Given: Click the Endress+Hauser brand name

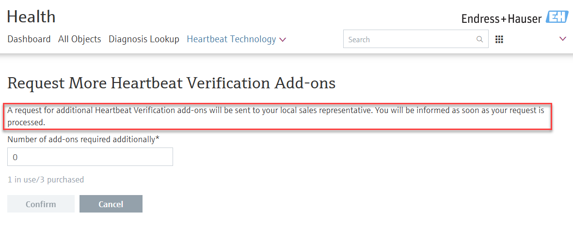Looking at the screenshot, I should pyautogui.click(x=501, y=18).
